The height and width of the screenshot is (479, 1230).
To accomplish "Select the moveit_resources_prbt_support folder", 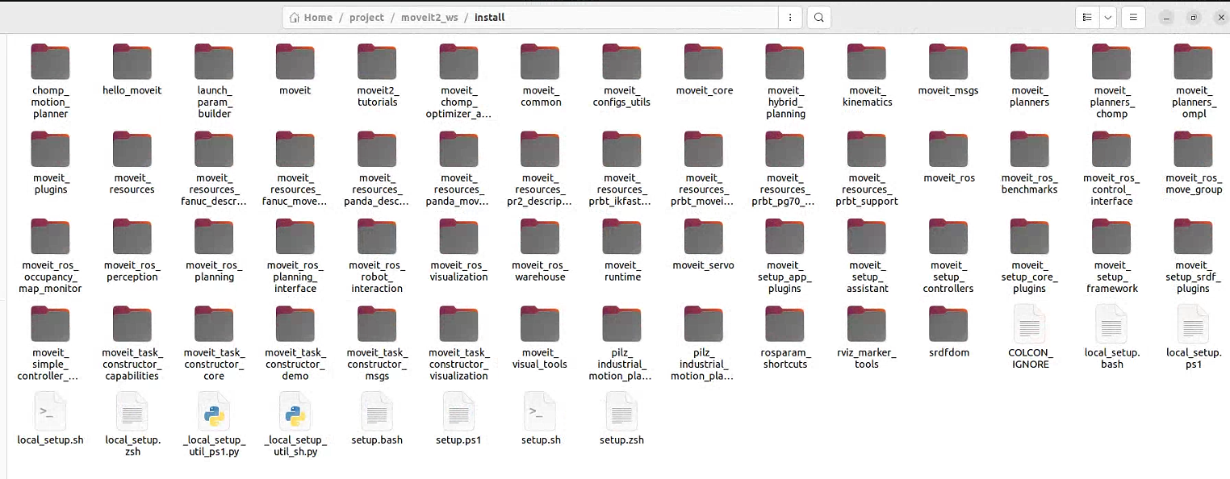I will (867, 149).
